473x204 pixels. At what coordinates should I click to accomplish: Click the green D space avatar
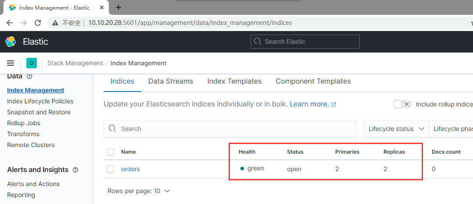32,63
